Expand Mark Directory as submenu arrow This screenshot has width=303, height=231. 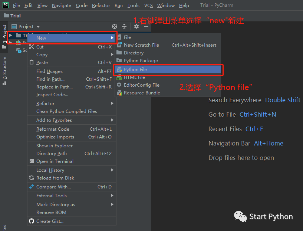coord(112,204)
